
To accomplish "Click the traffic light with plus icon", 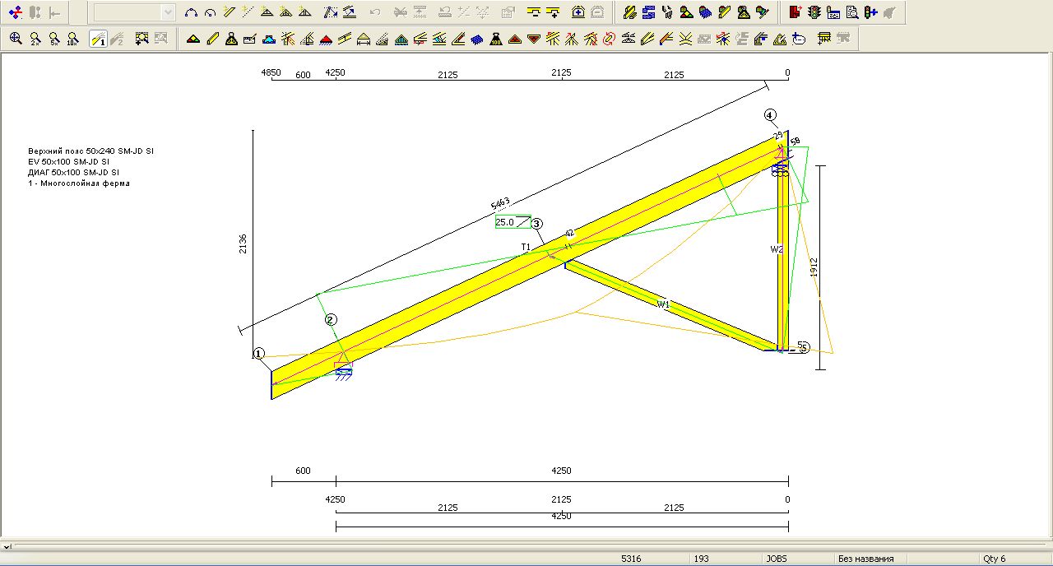I will point(870,12).
